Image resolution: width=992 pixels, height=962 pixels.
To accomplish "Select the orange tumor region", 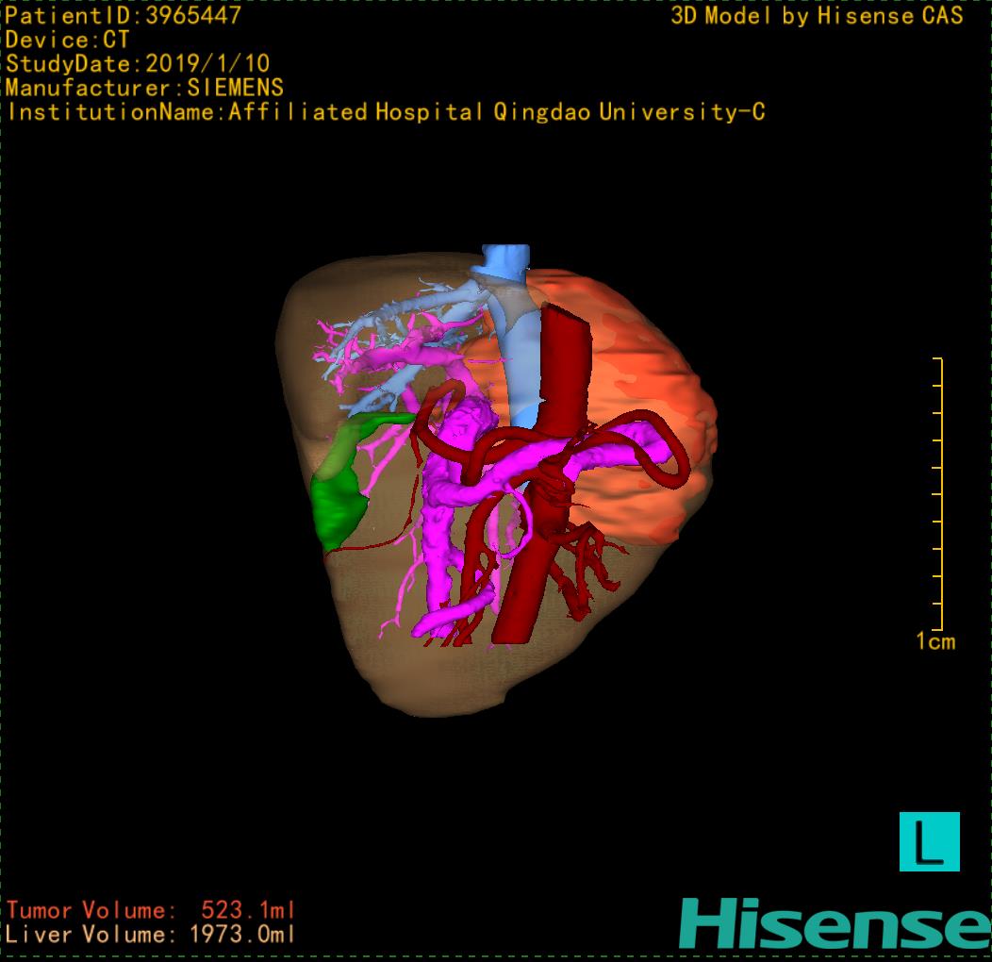I will tap(651, 377).
